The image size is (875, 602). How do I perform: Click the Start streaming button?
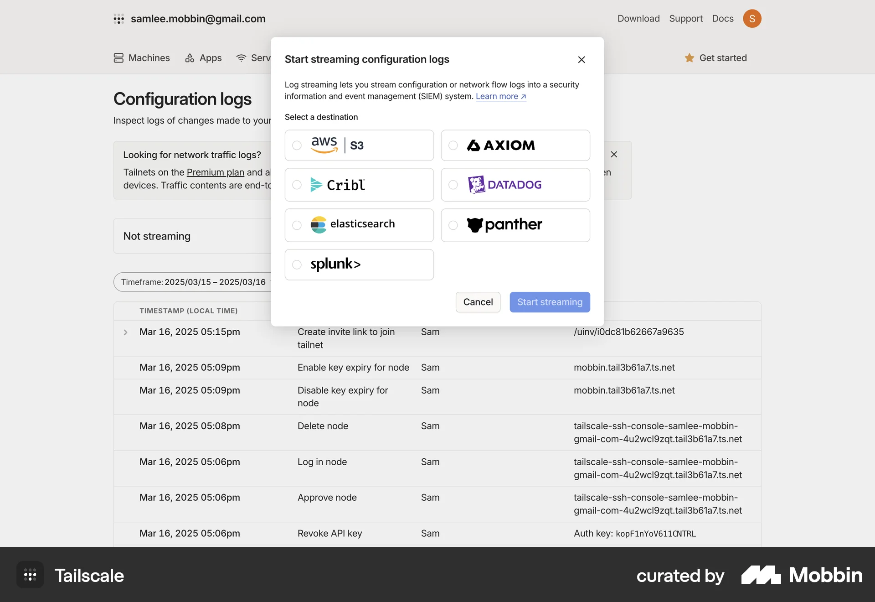(550, 302)
